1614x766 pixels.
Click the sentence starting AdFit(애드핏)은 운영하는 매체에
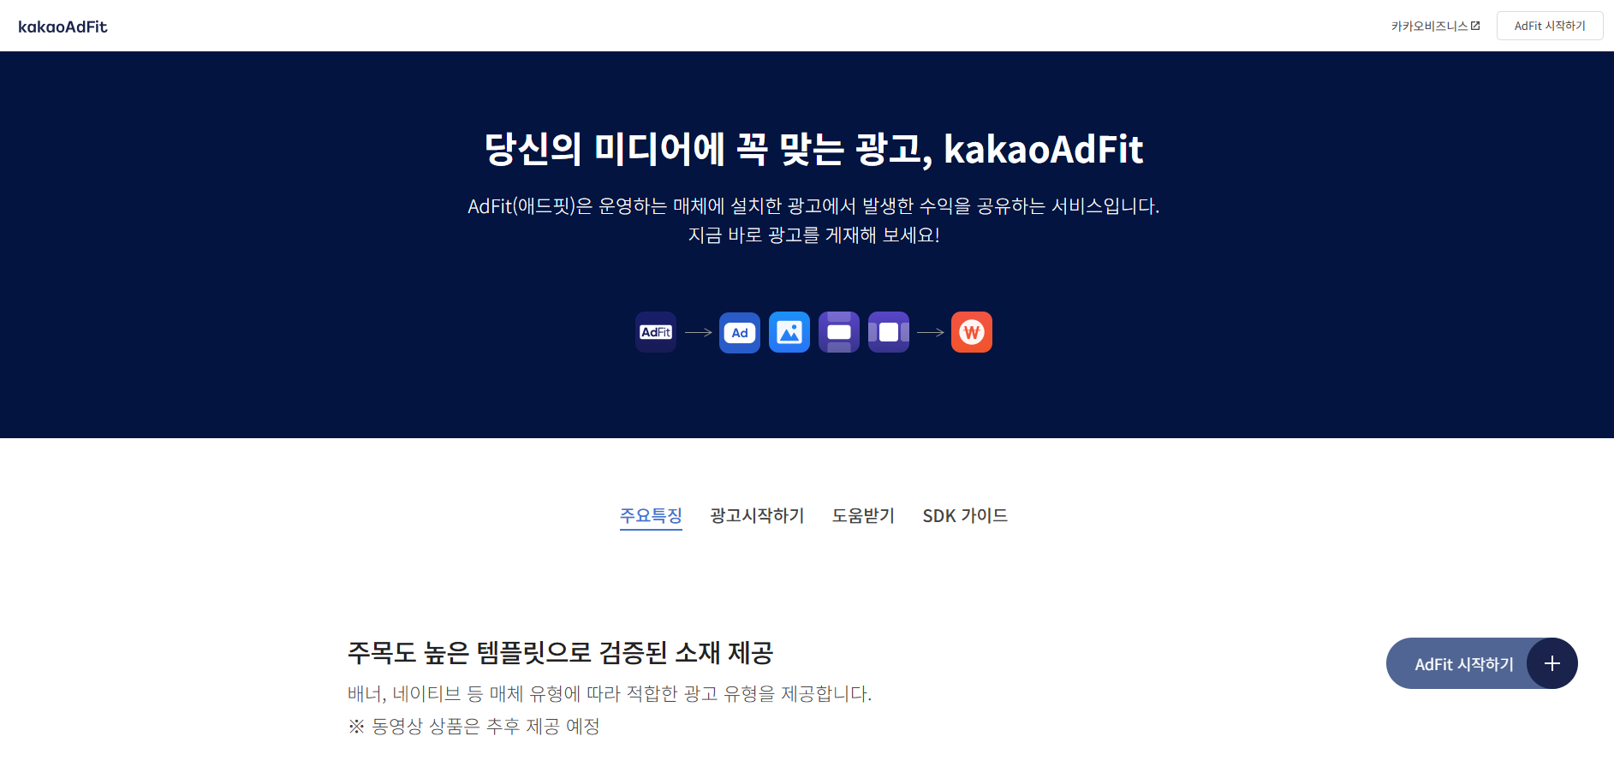click(x=813, y=206)
